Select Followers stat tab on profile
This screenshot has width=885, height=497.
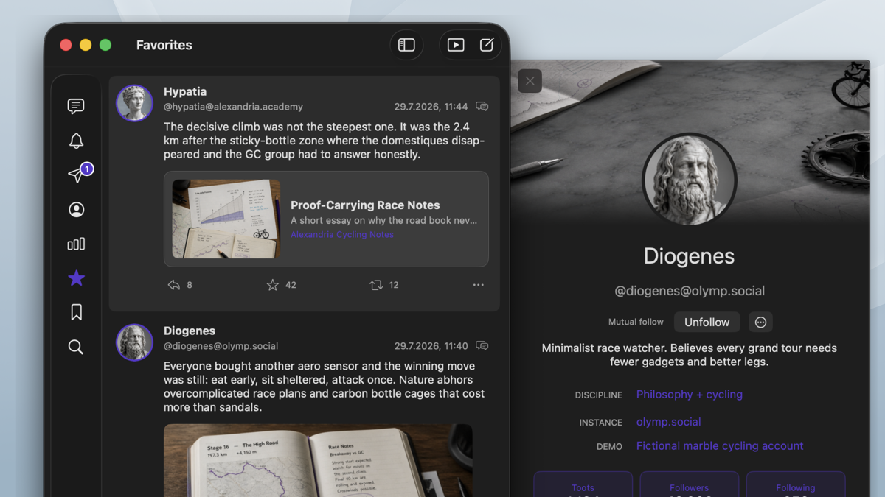point(690,484)
